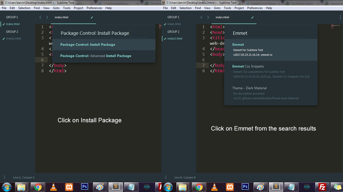Click pencil icon beside index.html in index.html window sidebar
Image resolution: width=343 pixels, height=192 pixels.
tap(4, 24)
